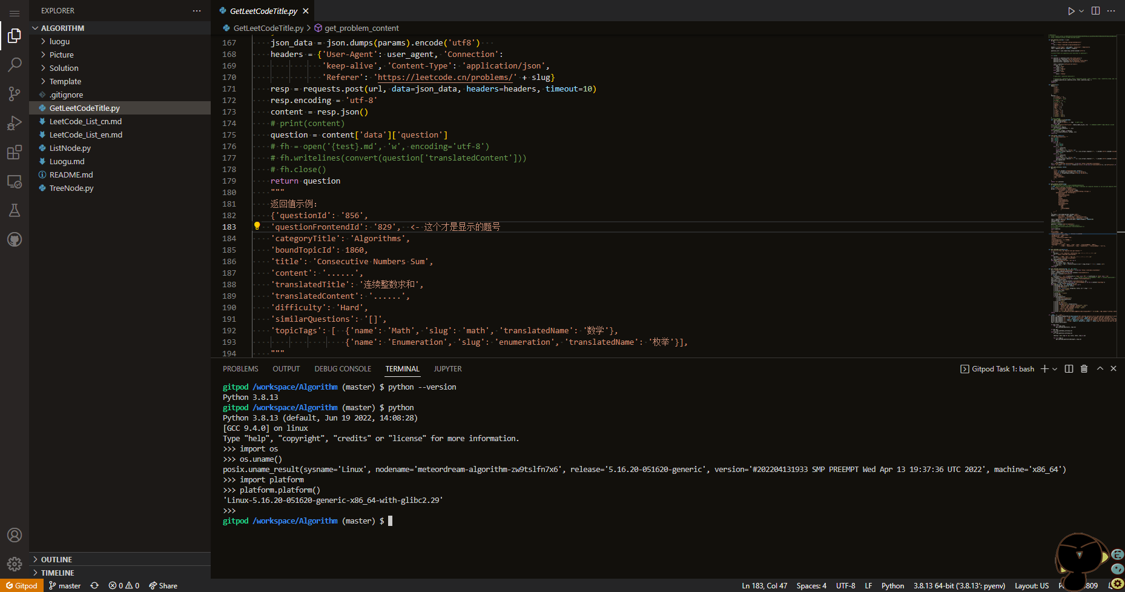1125x592 pixels.
Task: Kill the terminal with trash icon
Action: tap(1084, 368)
